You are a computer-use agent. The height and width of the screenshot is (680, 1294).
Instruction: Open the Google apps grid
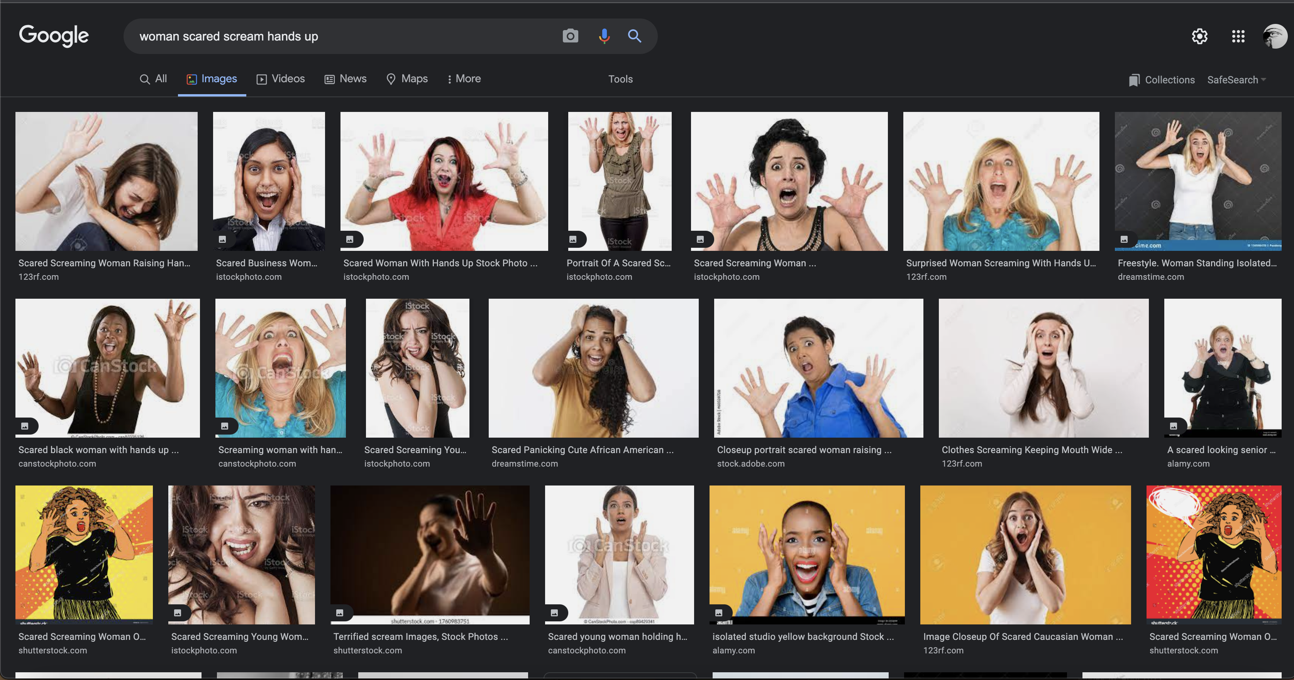tap(1238, 36)
